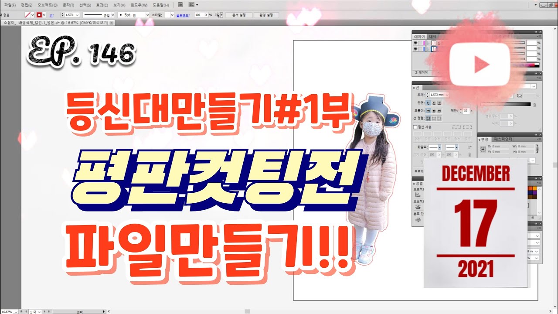This screenshot has height=314, width=558.
Task: Select align stroke to center icon
Action: pyautogui.click(x=428, y=118)
